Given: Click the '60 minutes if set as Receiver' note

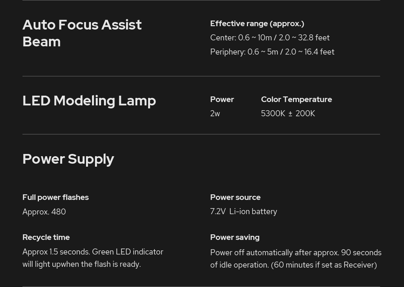Looking at the screenshot, I should pyautogui.click(x=324, y=265).
